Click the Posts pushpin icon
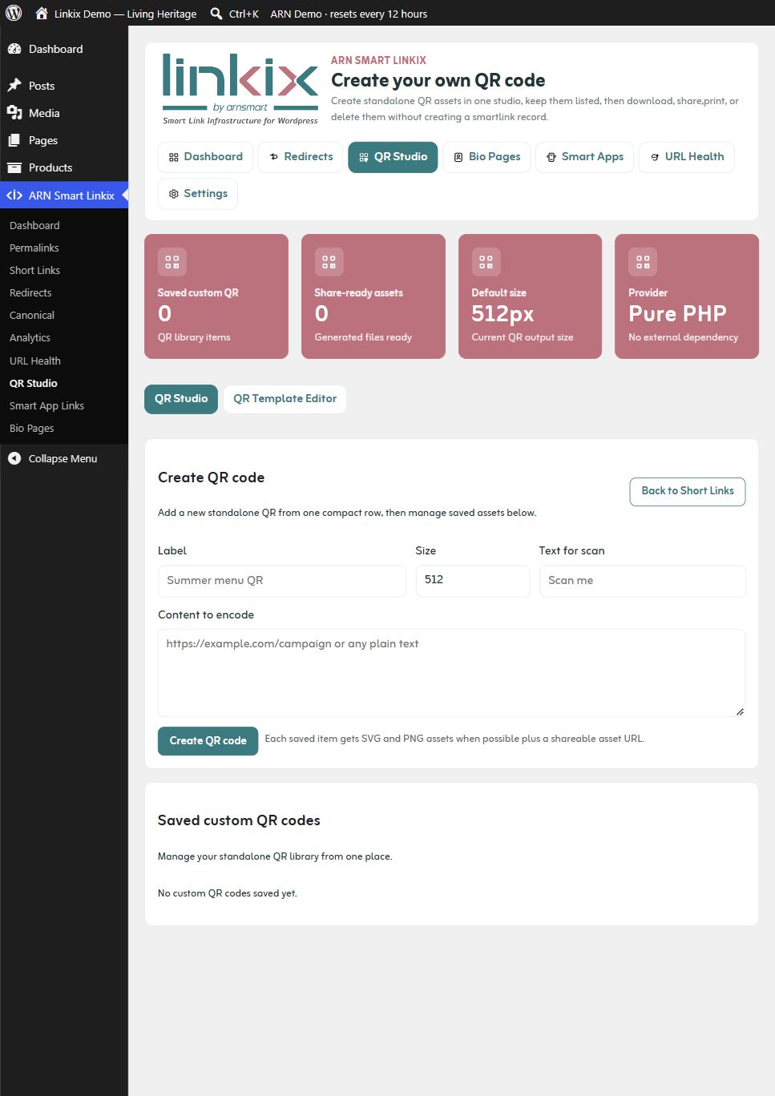 pos(14,86)
